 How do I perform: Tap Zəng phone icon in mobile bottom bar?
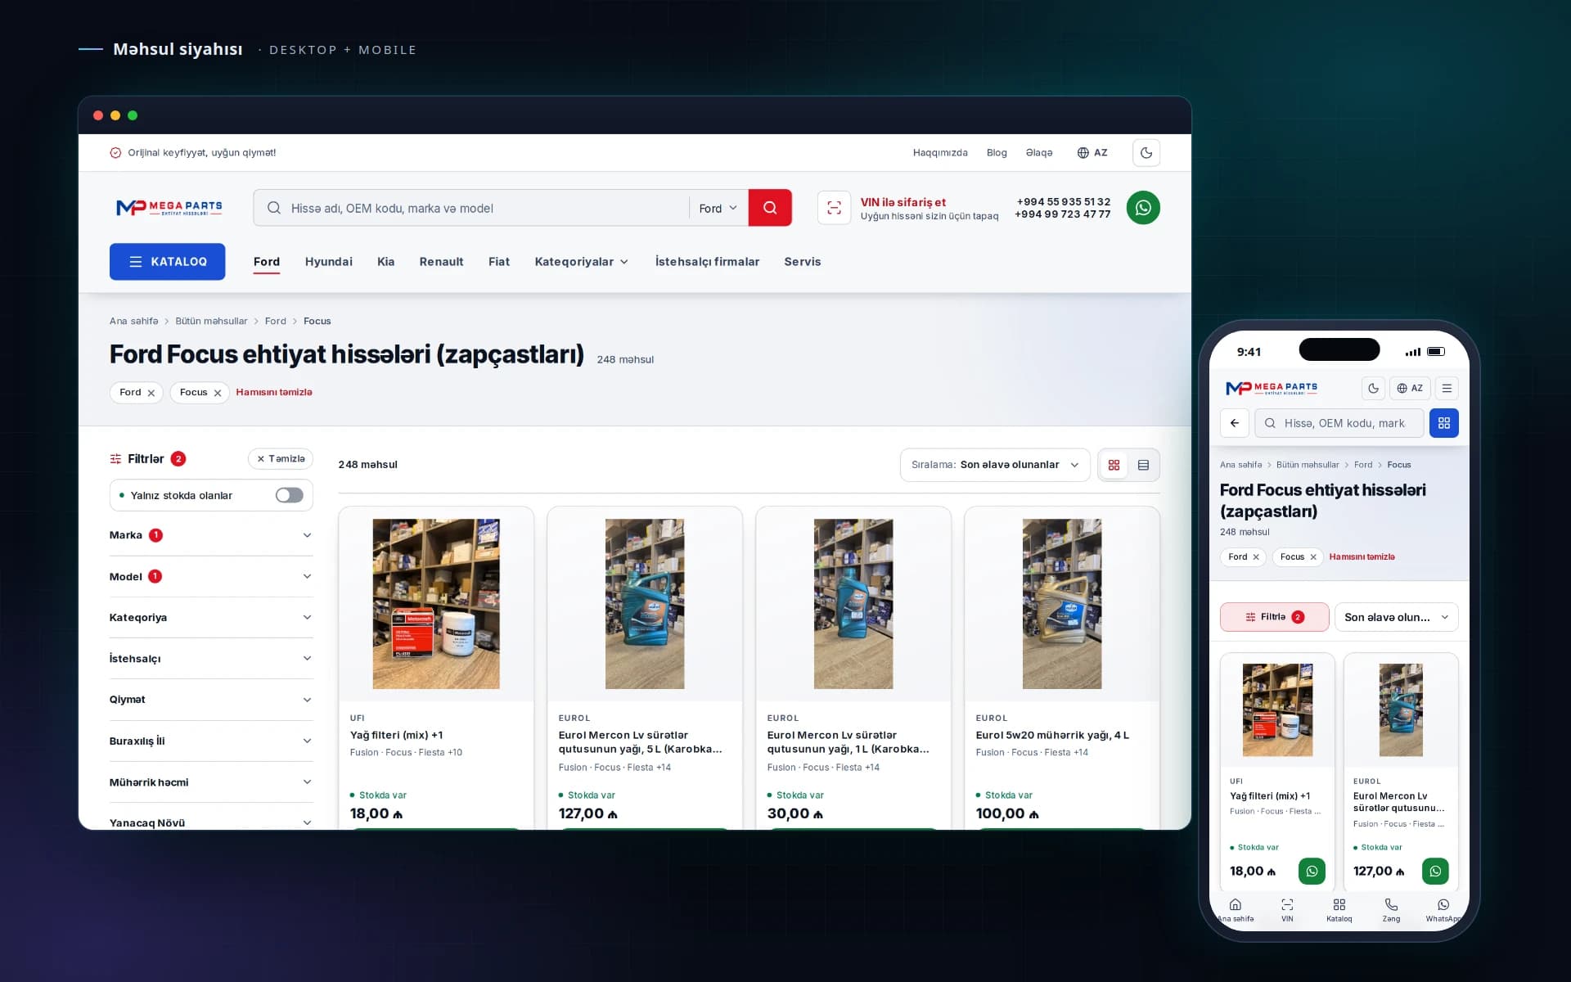point(1391,909)
